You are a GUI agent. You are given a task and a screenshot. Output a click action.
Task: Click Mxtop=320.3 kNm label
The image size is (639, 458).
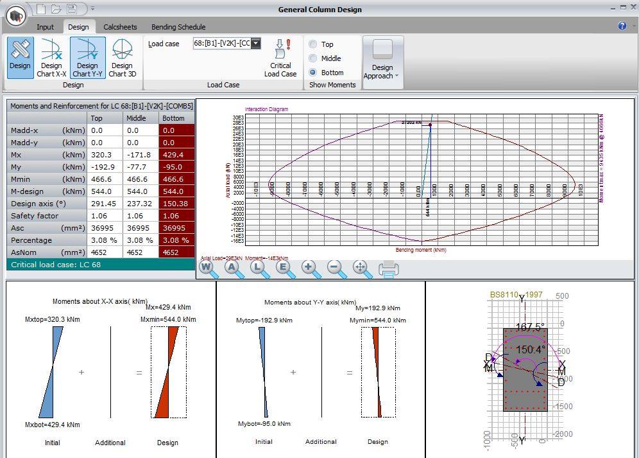click(52, 319)
